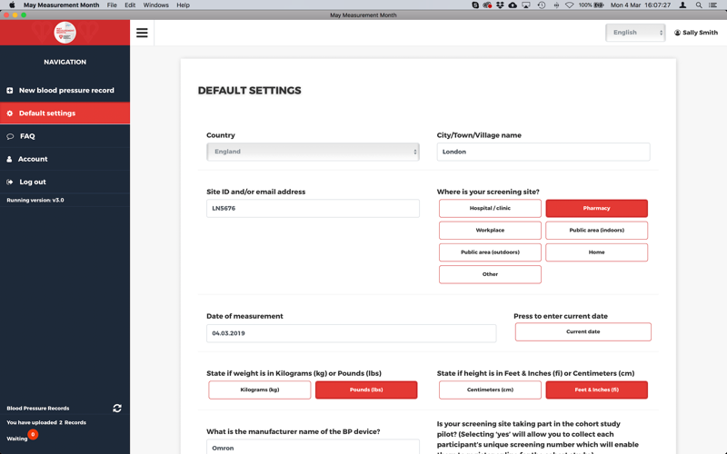Click the macOS user account icon in the menu bar
727x454 pixels.
click(x=682, y=5)
